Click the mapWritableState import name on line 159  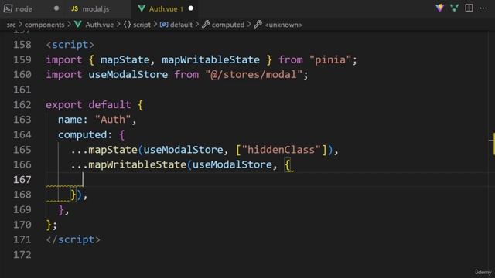pos(210,60)
